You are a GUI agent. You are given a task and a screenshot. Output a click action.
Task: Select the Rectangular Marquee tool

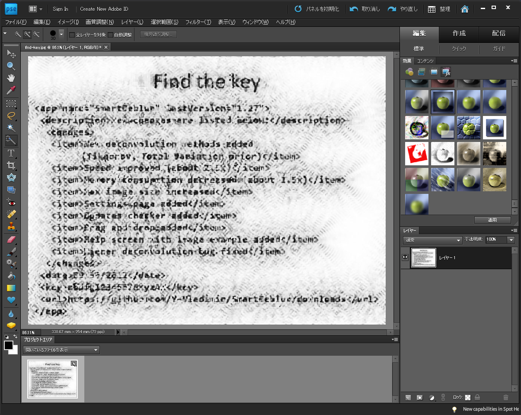pyautogui.click(x=11, y=103)
